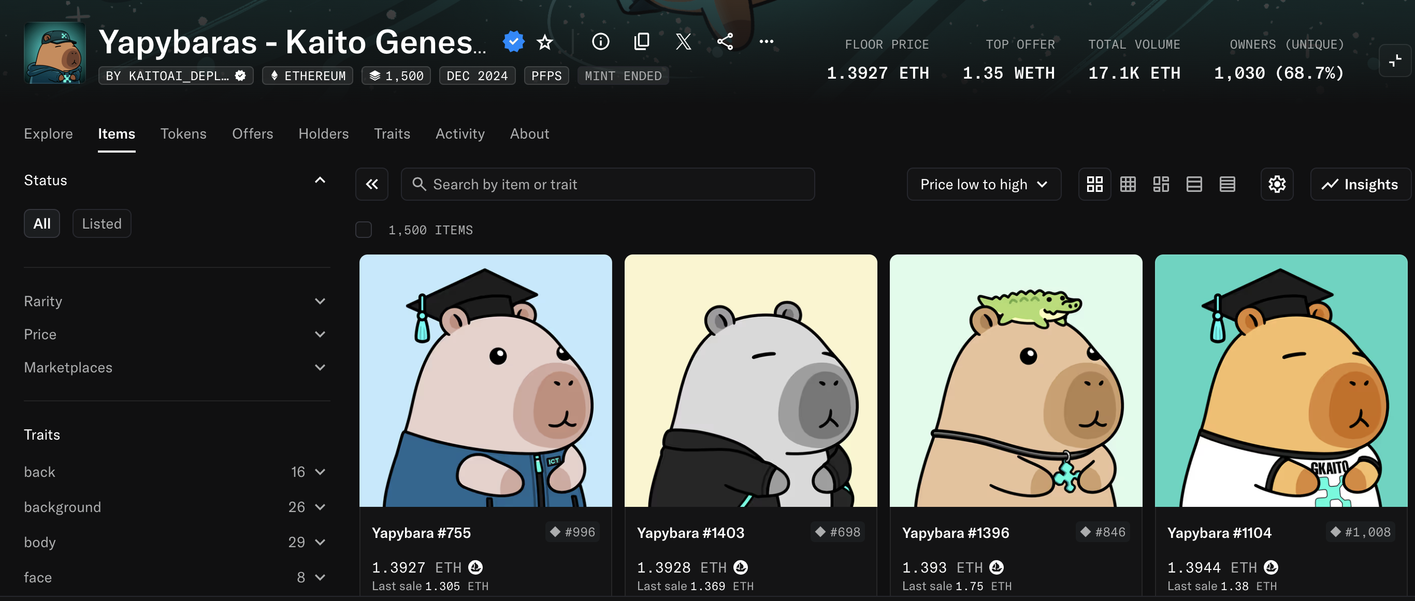Click the PFPS category tag

(x=546, y=76)
